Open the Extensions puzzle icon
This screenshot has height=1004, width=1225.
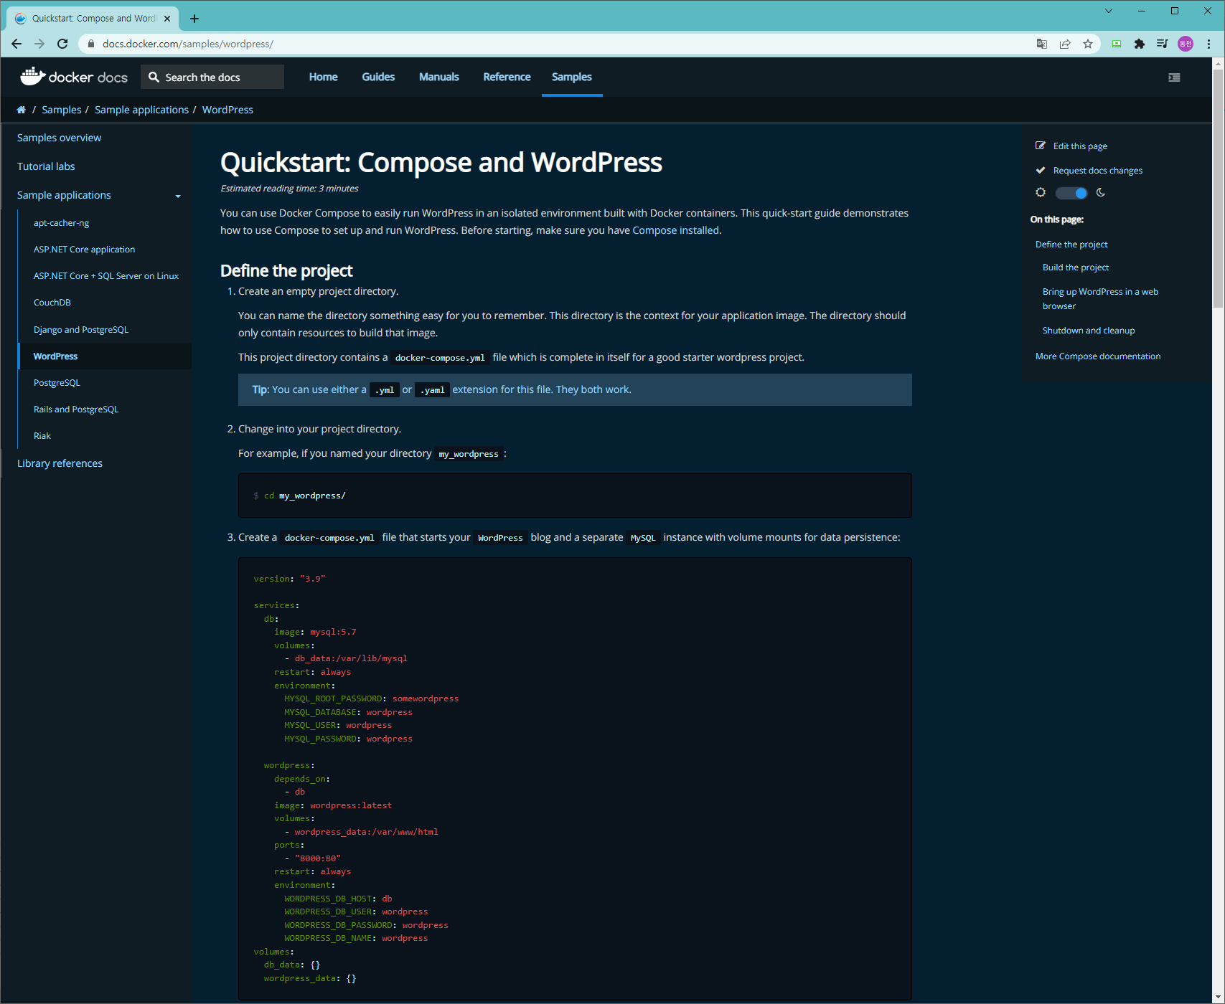click(x=1140, y=44)
